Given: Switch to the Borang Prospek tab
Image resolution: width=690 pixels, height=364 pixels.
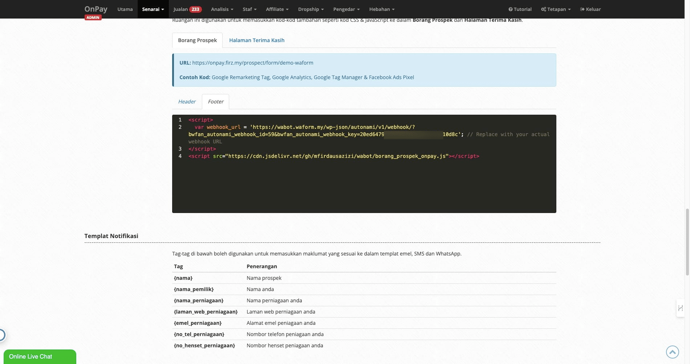Looking at the screenshot, I should click(x=197, y=40).
